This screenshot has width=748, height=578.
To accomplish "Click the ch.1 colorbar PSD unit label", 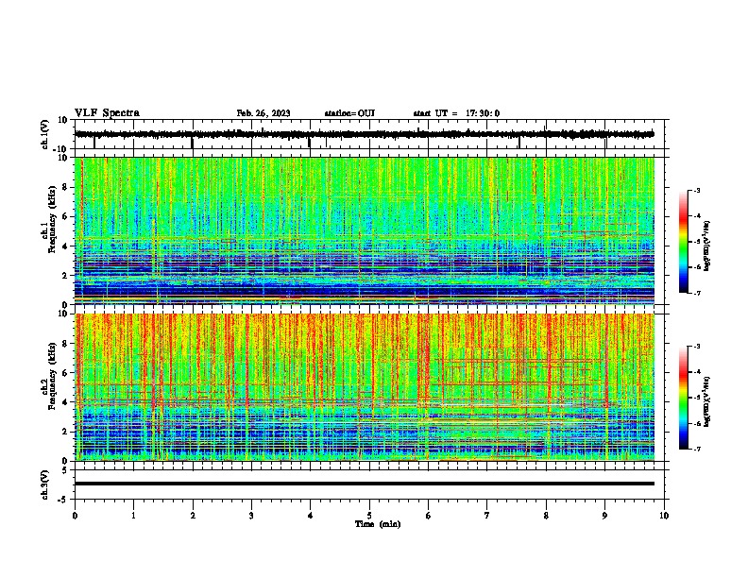I will [707, 246].
